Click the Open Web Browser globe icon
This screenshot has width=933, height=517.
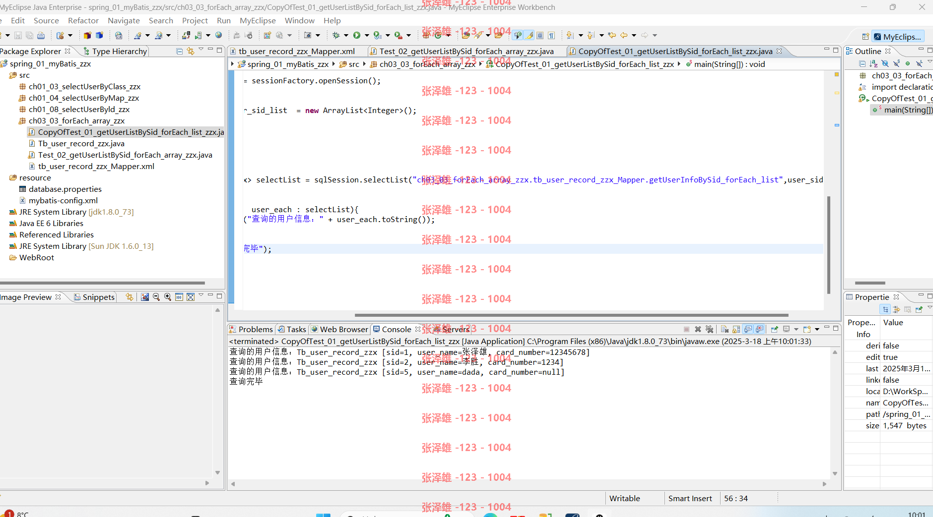click(218, 35)
